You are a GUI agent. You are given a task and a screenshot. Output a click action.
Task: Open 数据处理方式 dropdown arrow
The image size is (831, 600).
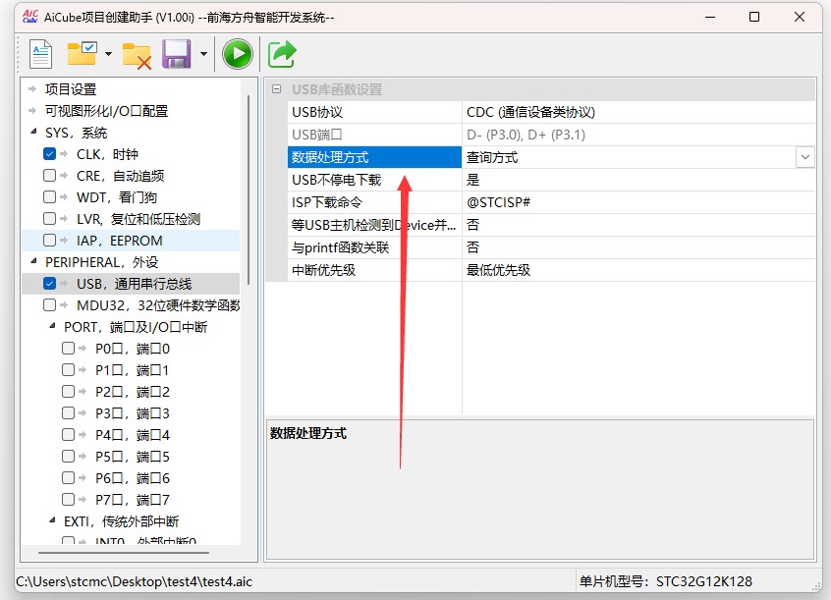[805, 157]
